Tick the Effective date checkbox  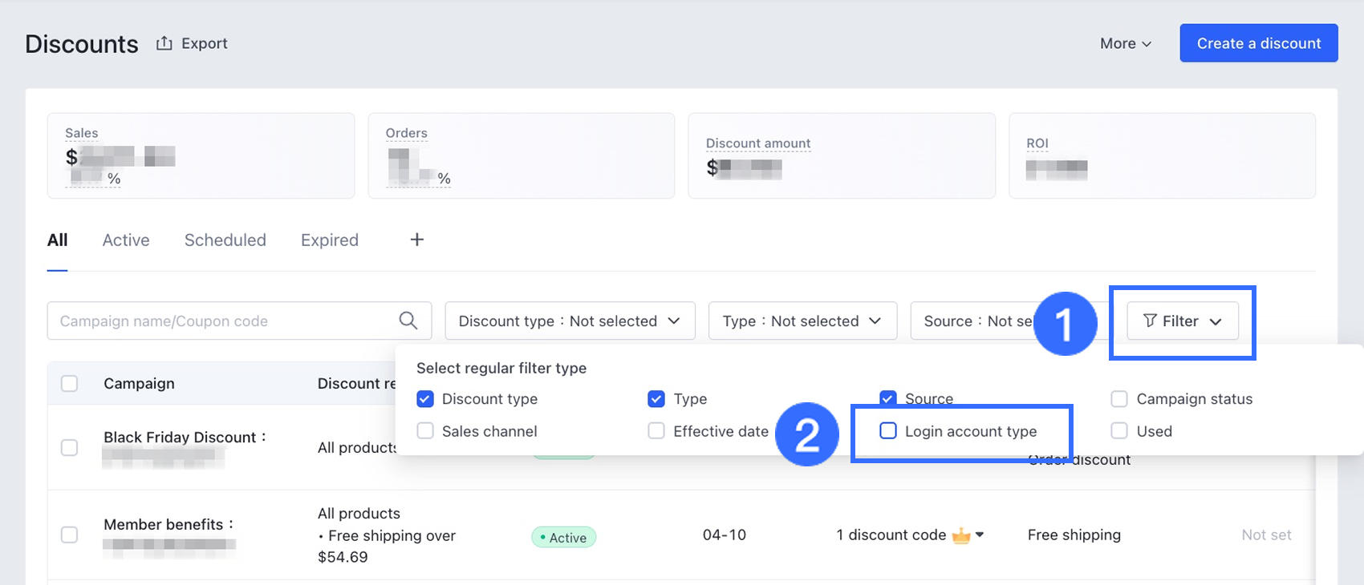(x=656, y=431)
